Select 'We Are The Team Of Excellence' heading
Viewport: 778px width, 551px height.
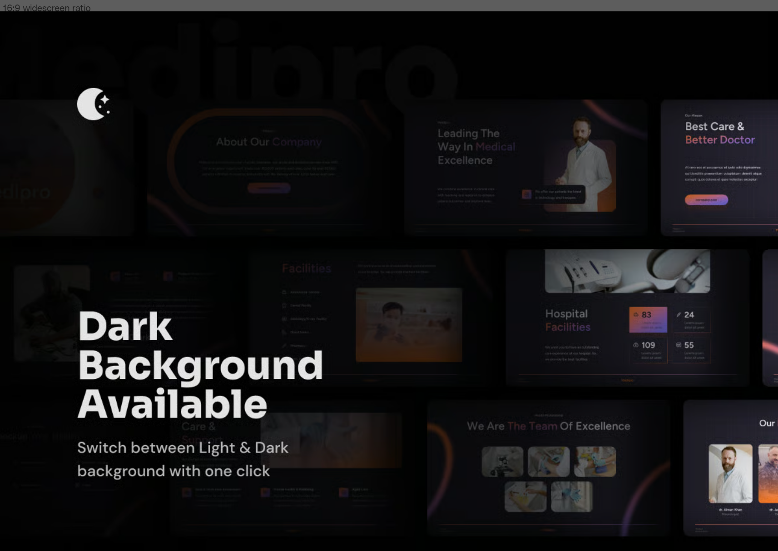point(549,426)
